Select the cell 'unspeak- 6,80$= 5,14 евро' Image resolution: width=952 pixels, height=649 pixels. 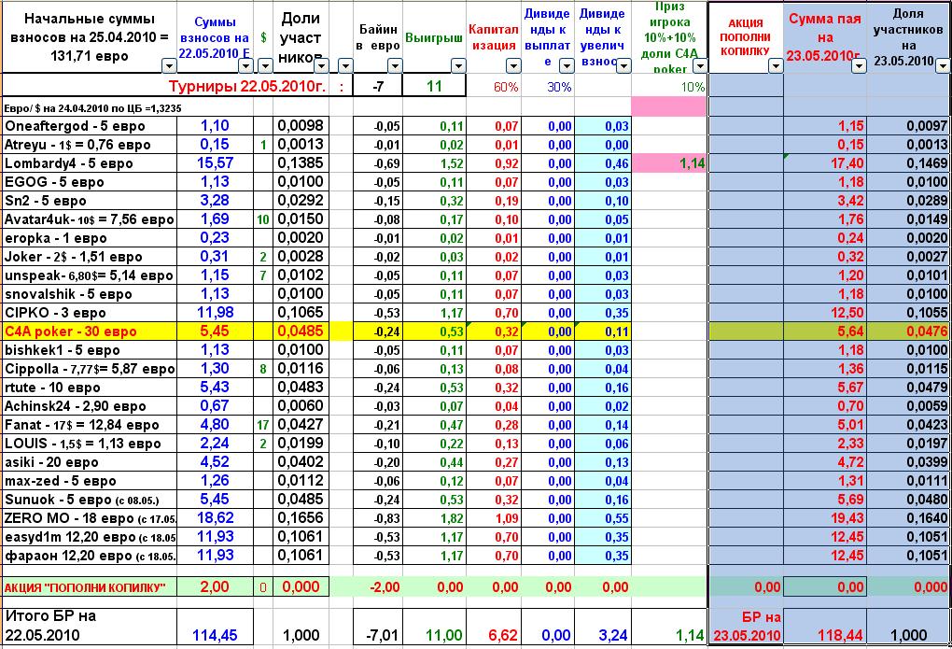pos(90,275)
